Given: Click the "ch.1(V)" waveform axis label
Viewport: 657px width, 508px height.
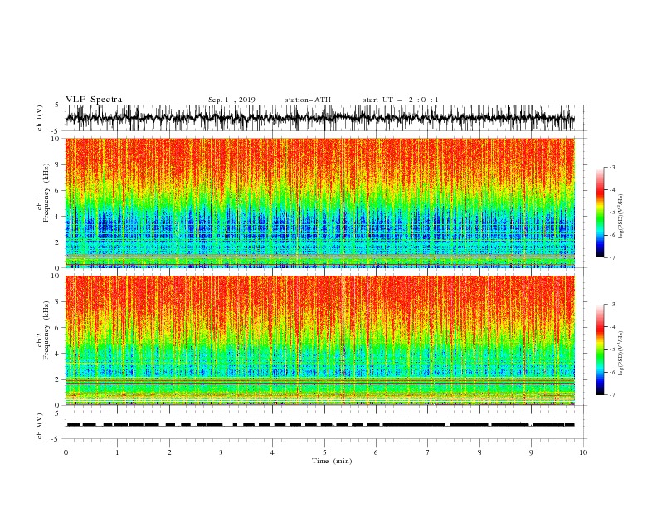Looking at the screenshot, I should (x=40, y=118).
